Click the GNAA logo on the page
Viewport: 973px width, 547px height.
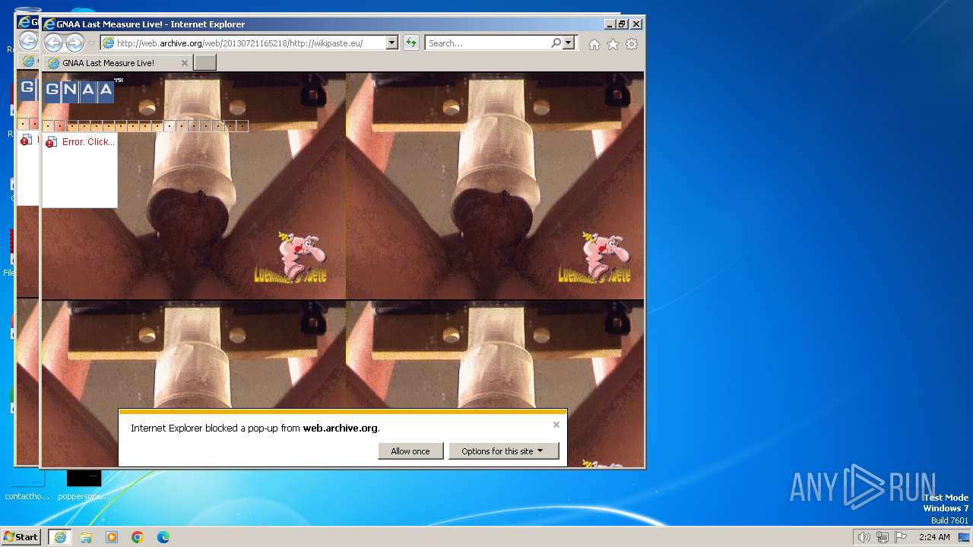click(x=79, y=90)
